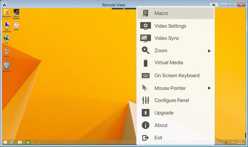Image resolution: width=248 pixels, height=147 pixels.
Task: Click the Video Sync monitor icon
Action: click(x=146, y=38)
